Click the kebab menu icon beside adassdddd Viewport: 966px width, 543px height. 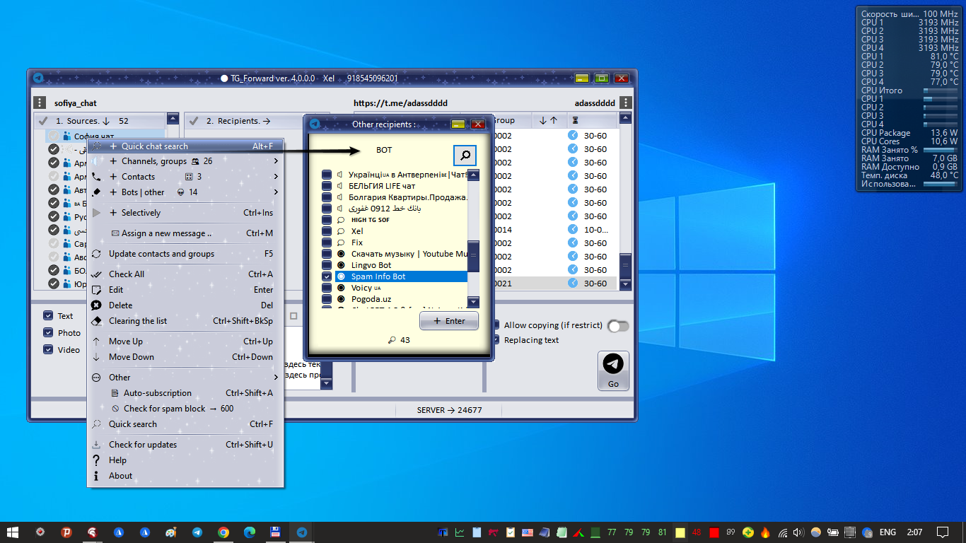tap(625, 103)
